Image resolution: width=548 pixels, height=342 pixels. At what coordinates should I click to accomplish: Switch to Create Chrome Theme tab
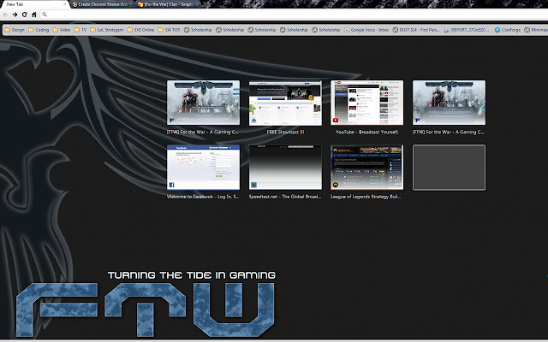103,4
